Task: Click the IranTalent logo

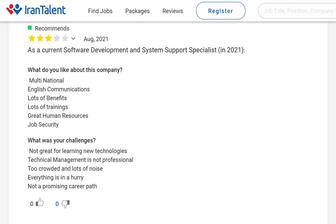Action: (36, 10)
